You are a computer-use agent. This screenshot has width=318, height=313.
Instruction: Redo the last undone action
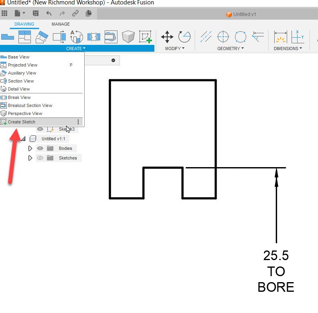(62, 13)
